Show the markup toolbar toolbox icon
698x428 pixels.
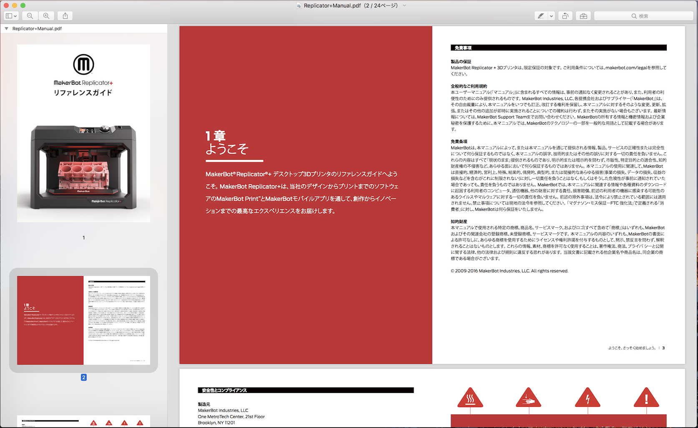pos(583,16)
